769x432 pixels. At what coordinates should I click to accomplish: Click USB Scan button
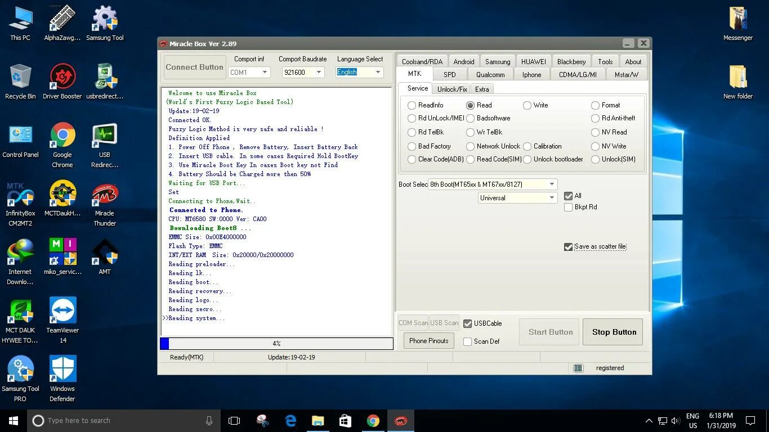click(x=444, y=323)
